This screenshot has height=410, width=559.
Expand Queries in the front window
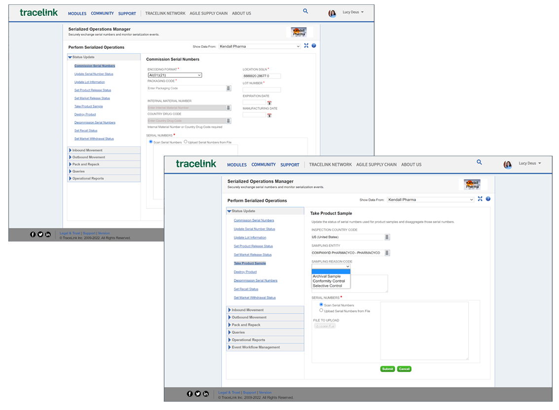coord(265,332)
